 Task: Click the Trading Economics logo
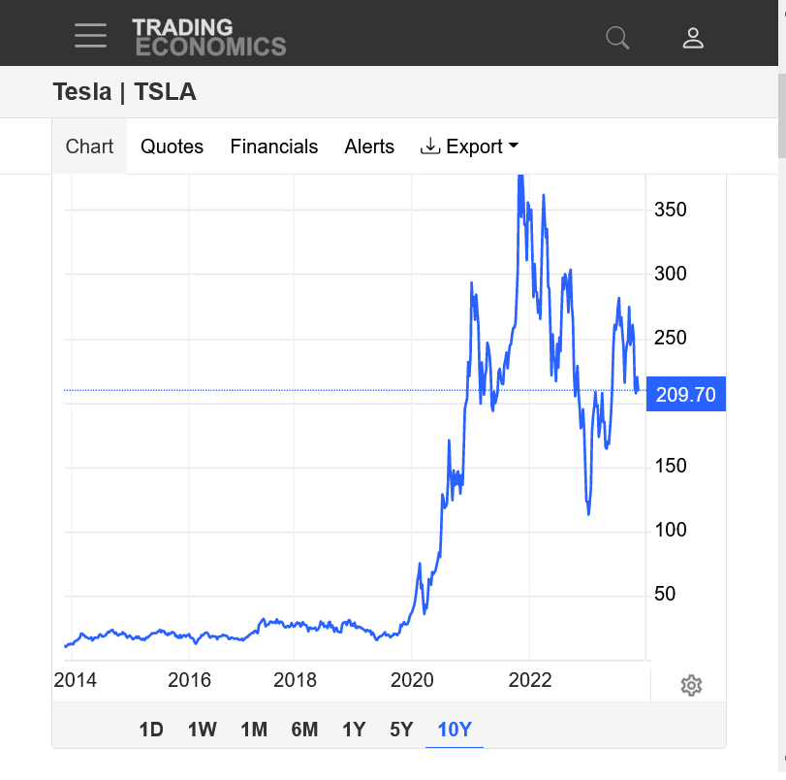209,37
